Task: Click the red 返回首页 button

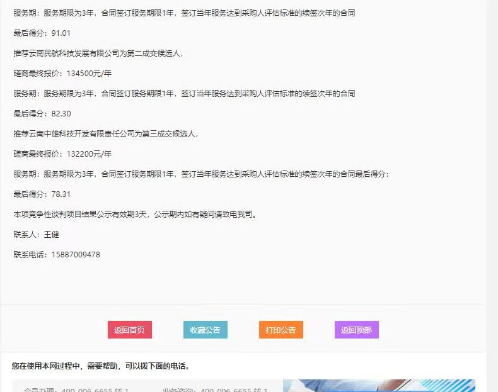Action: [x=129, y=330]
